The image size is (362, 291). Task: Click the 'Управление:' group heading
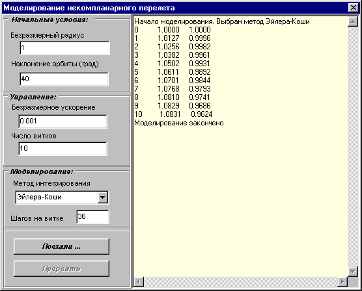[x=33, y=97]
